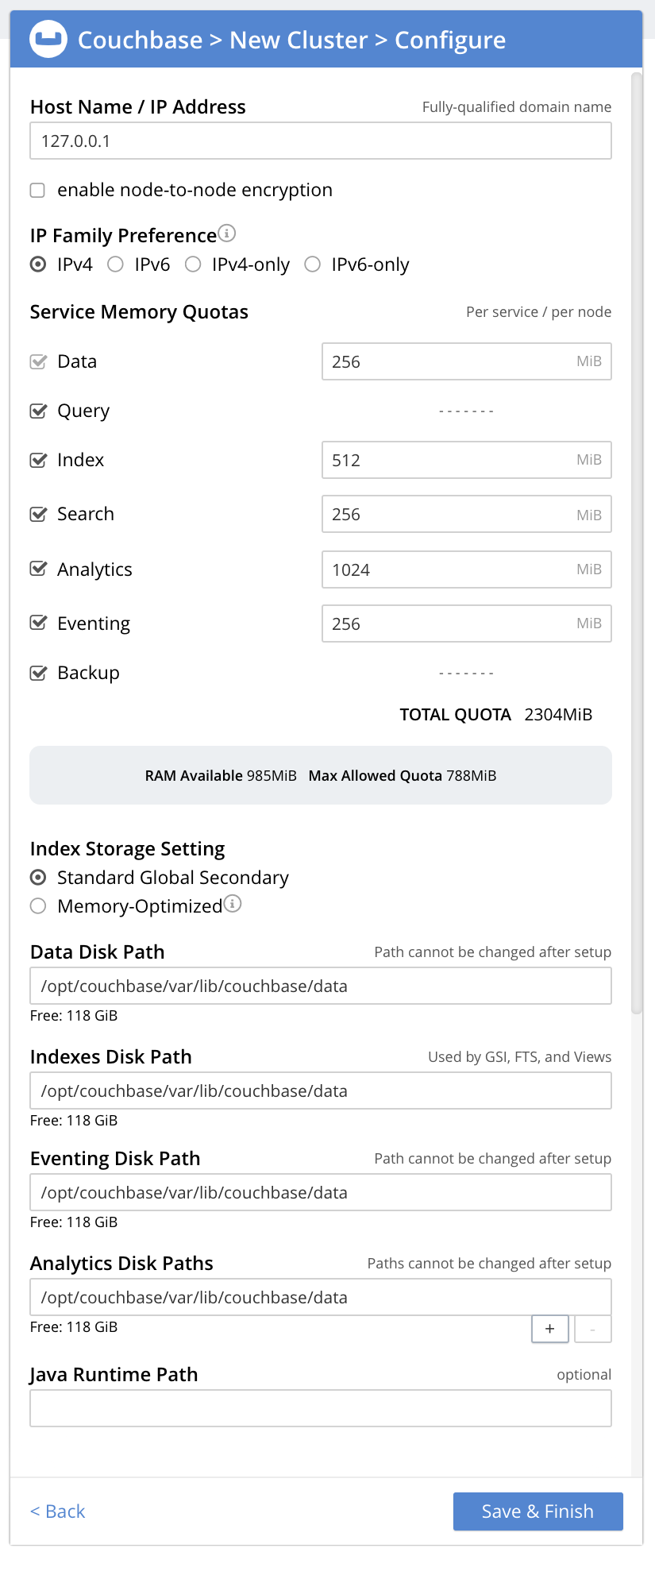Select Memory-Optimized index storage

coord(38,906)
